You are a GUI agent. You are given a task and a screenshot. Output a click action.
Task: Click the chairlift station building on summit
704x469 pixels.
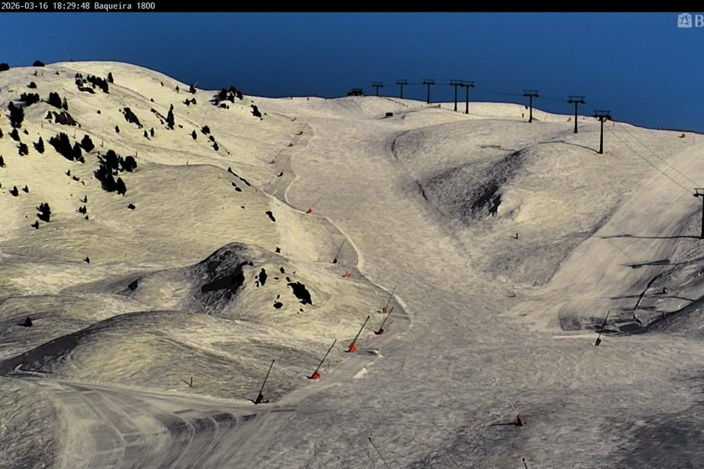[356, 92]
